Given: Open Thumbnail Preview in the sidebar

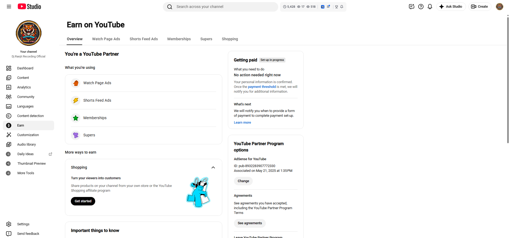Looking at the screenshot, I should click(28, 164).
